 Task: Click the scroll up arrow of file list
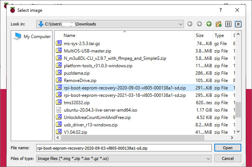[238, 34]
